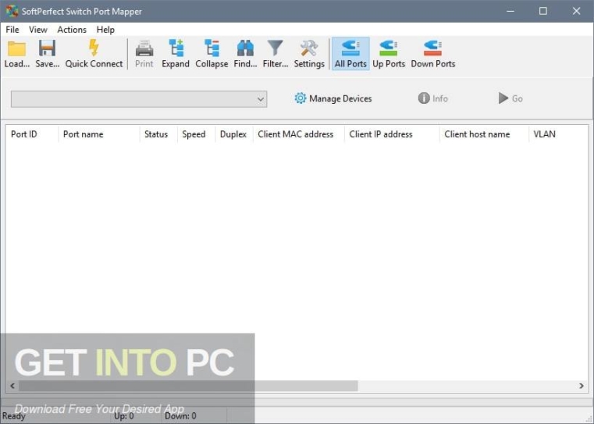Click the Go button
Viewport: 594px width, 424px height.
pos(510,98)
